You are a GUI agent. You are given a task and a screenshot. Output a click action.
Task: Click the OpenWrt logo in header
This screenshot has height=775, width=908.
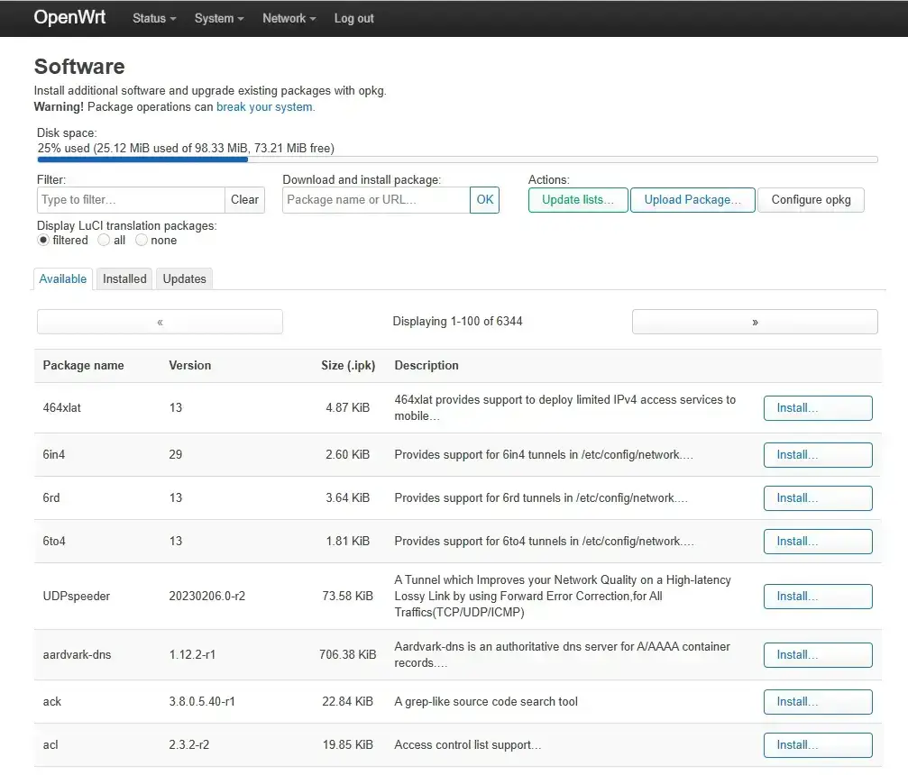pyautogui.click(x=69, y=18)
